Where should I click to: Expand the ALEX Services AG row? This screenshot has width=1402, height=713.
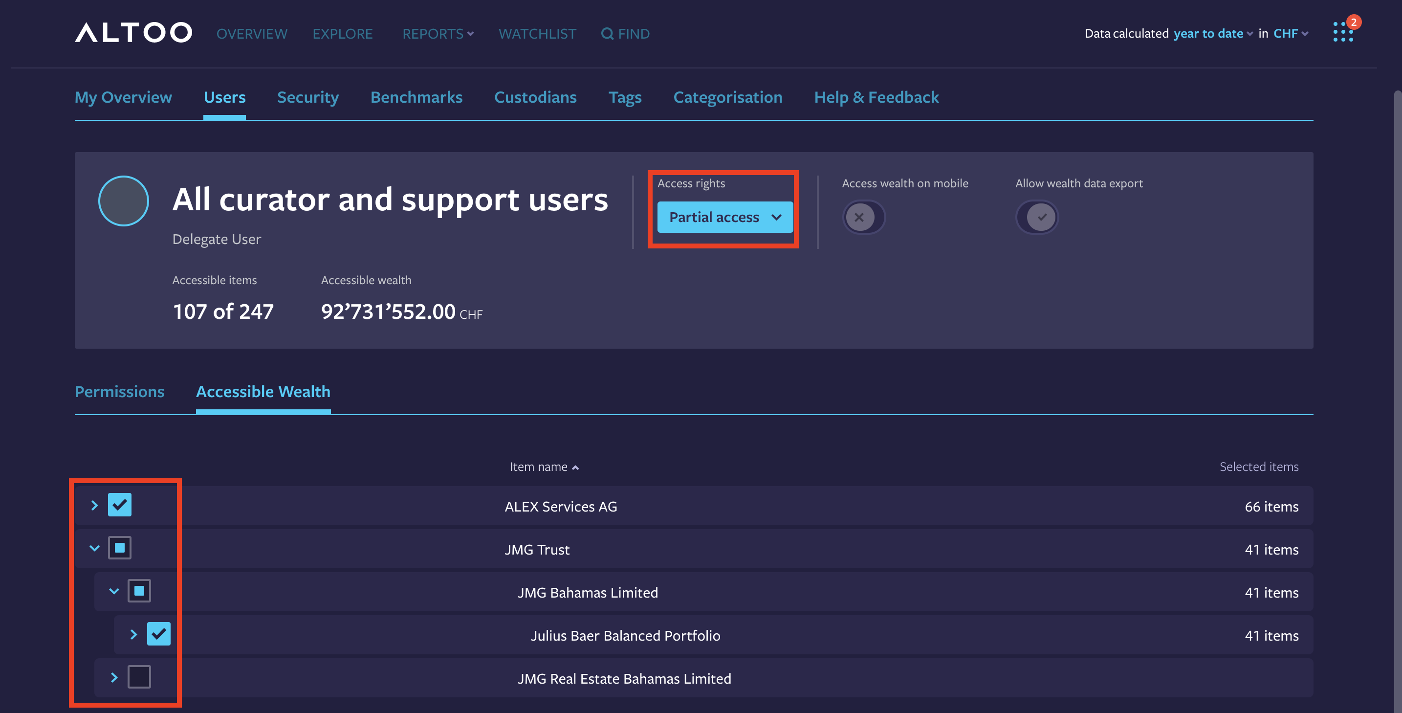[x=94, y=505]
